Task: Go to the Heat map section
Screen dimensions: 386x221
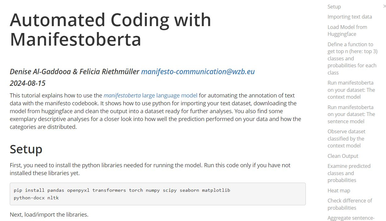Action: click(x=338, y=191)
